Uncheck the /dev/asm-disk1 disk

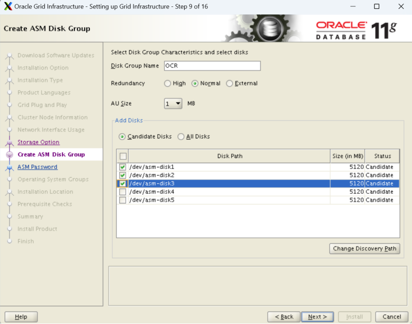pyautogui.click(x=122, y=166)
